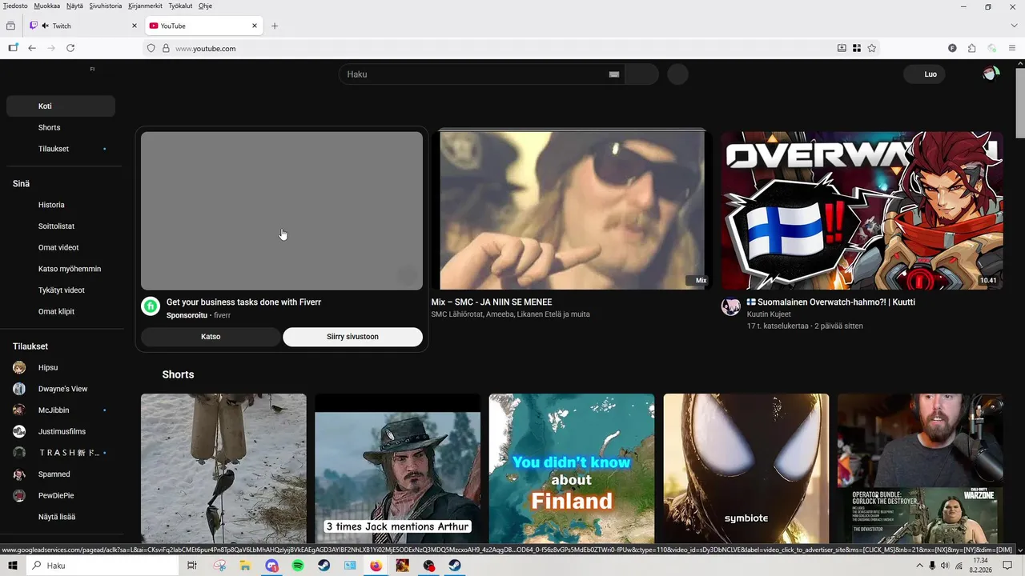This screenshot has width=1025, height=576.
Task: Click the install app icon in address bar
Action: (x=842, y=48)
